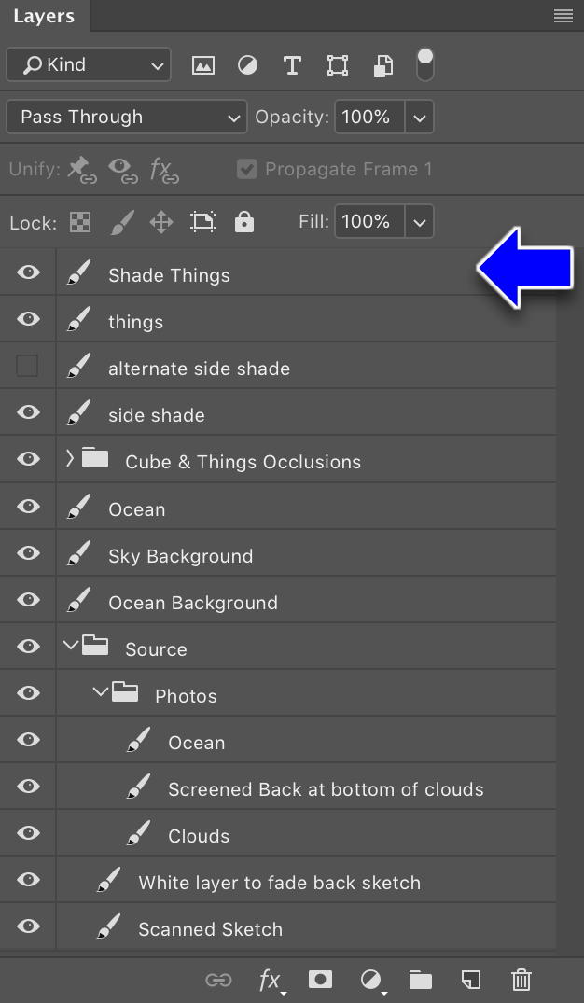The image size is (584, 1003).
Task: Expand the Cube & Things Occlusions group
Action: pos(70,458)
